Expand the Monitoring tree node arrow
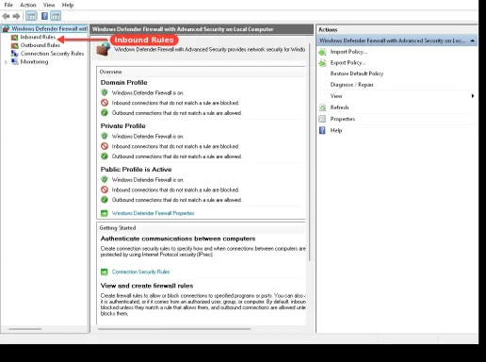Screen dimensions: 486x362 click(6, 62)
